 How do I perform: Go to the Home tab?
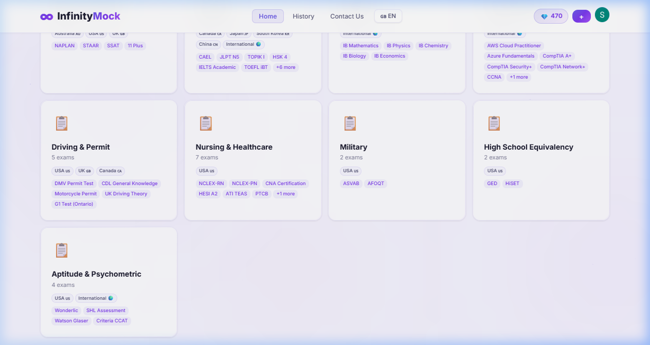point(268,16)
